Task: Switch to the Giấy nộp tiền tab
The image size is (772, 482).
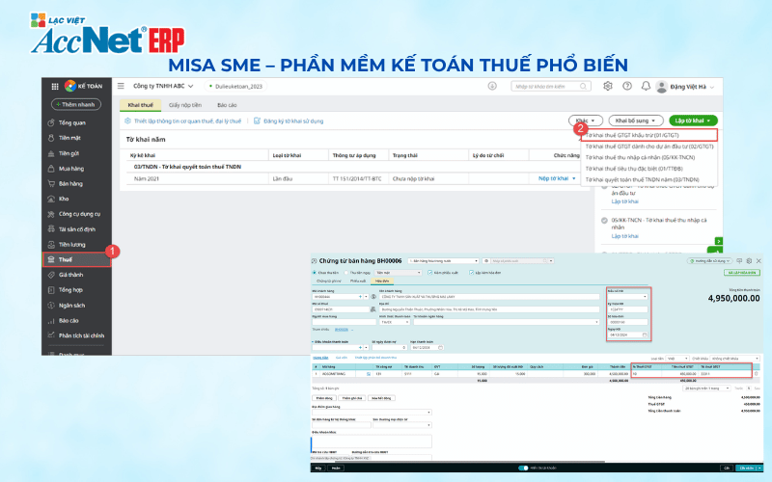Action: pyautogui.click(x=185, y=105)
